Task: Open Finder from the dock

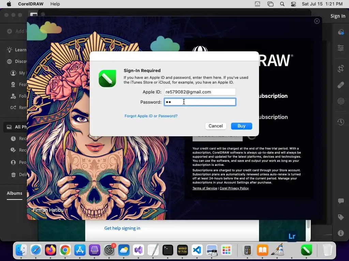Action: click(21, 250)
